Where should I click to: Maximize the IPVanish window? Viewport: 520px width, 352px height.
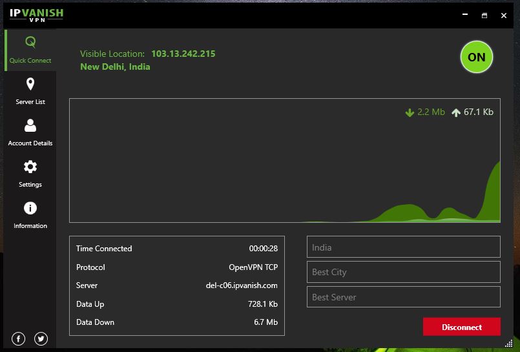pyautogui.click(x=484, y=16)
